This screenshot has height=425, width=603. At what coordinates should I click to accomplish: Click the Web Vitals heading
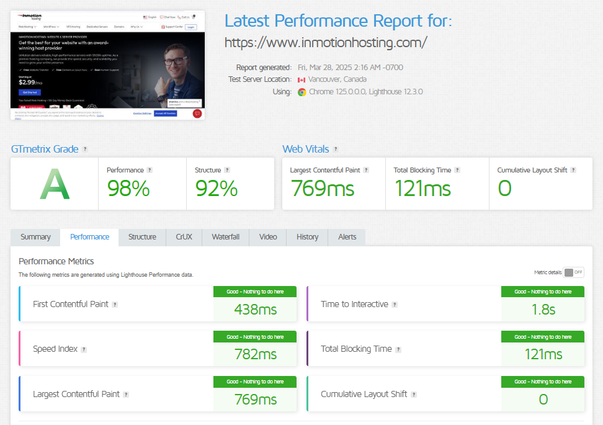(306, 150)
